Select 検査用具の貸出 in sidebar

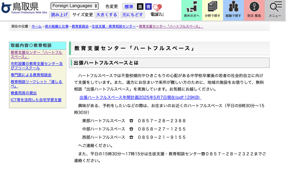(24, 93)
